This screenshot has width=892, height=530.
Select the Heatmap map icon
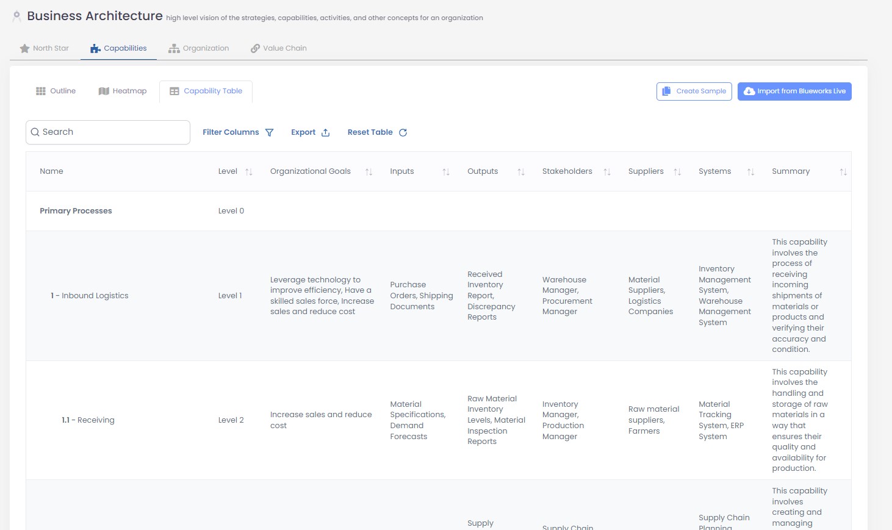103,90
